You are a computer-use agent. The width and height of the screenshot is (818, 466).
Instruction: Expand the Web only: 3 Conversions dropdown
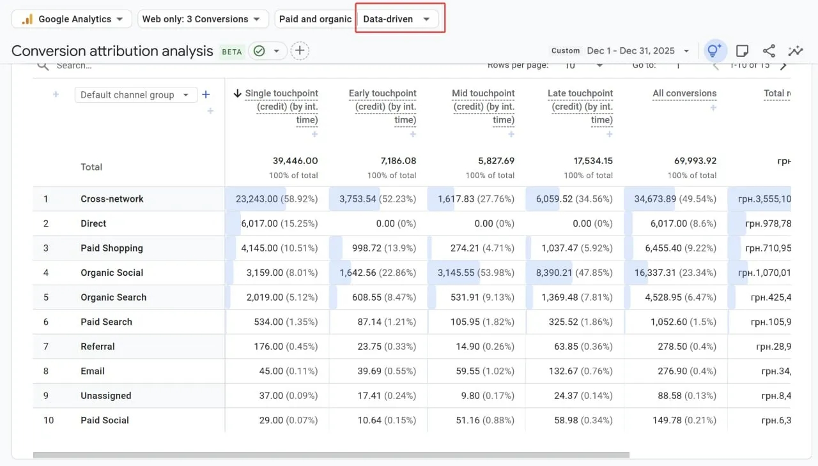pyautogui.click(x=201, y=19)
